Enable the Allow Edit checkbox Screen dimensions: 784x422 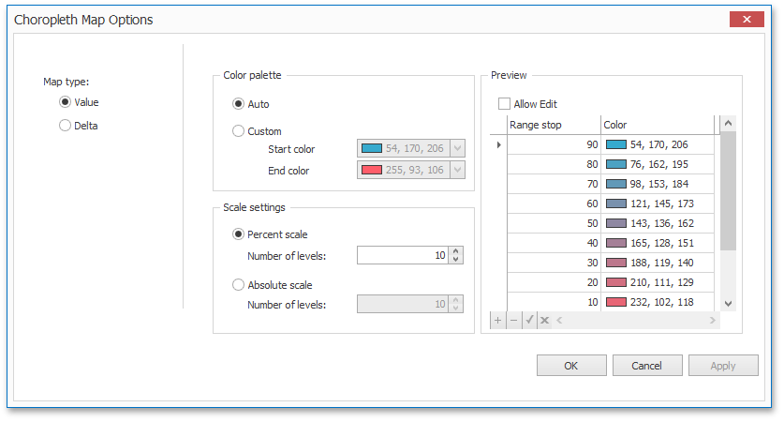505,104
